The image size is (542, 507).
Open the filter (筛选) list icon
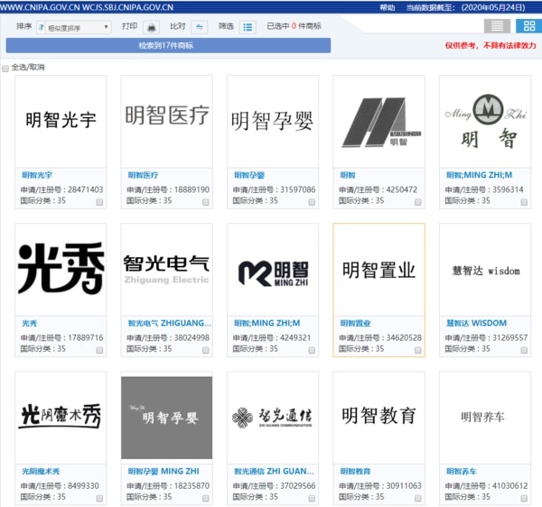click(x=248, y=27)
